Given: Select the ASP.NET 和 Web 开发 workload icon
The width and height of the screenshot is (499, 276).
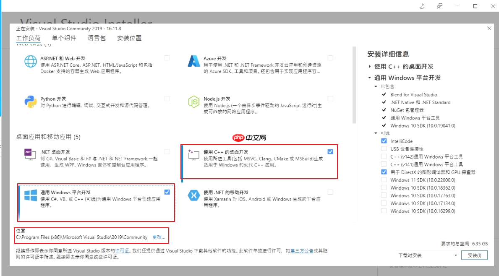Looking at the screenshot, I should [x=30, y=62].
